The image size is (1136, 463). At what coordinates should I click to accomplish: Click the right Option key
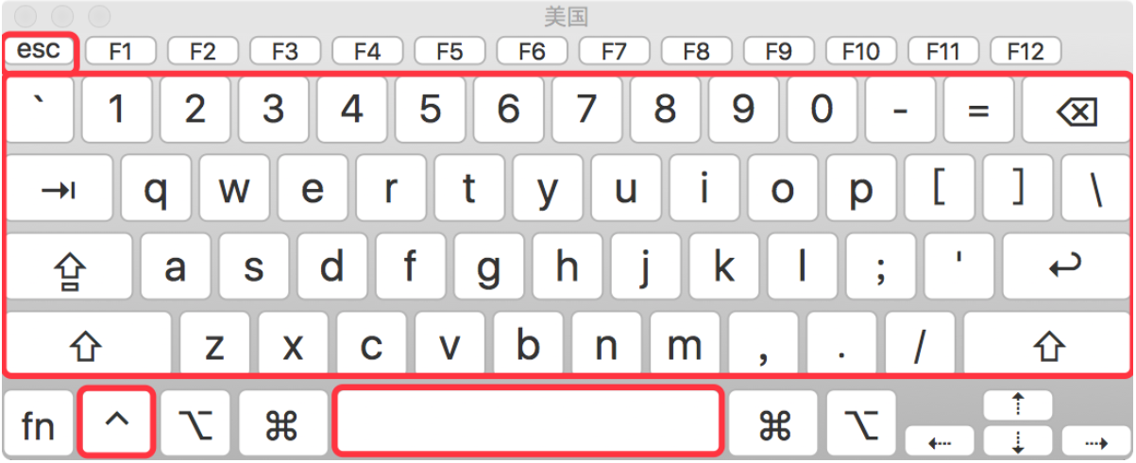861,423
